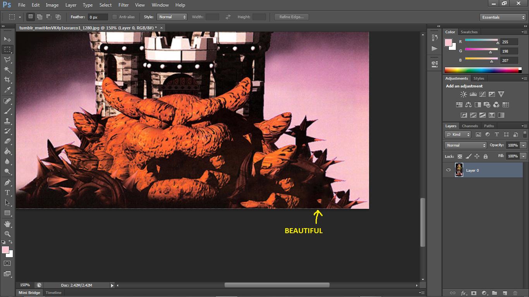
Task: Add a Levels adjustment
Action: click(x=473, y=94)
